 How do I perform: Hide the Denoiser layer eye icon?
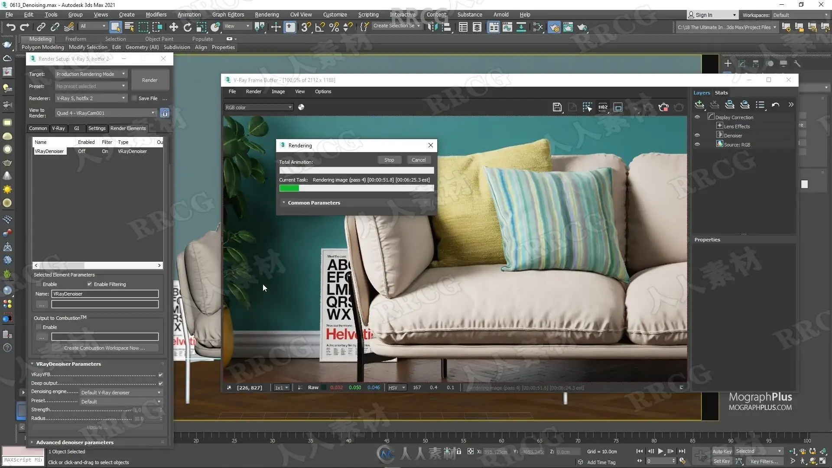click(x=697, y=135)
